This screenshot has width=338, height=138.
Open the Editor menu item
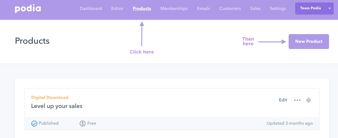[x=117, y=9]
